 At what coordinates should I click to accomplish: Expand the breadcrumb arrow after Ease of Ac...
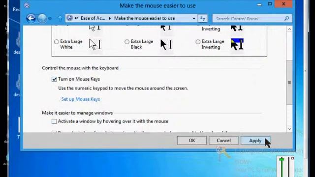[x=110, y=18]
